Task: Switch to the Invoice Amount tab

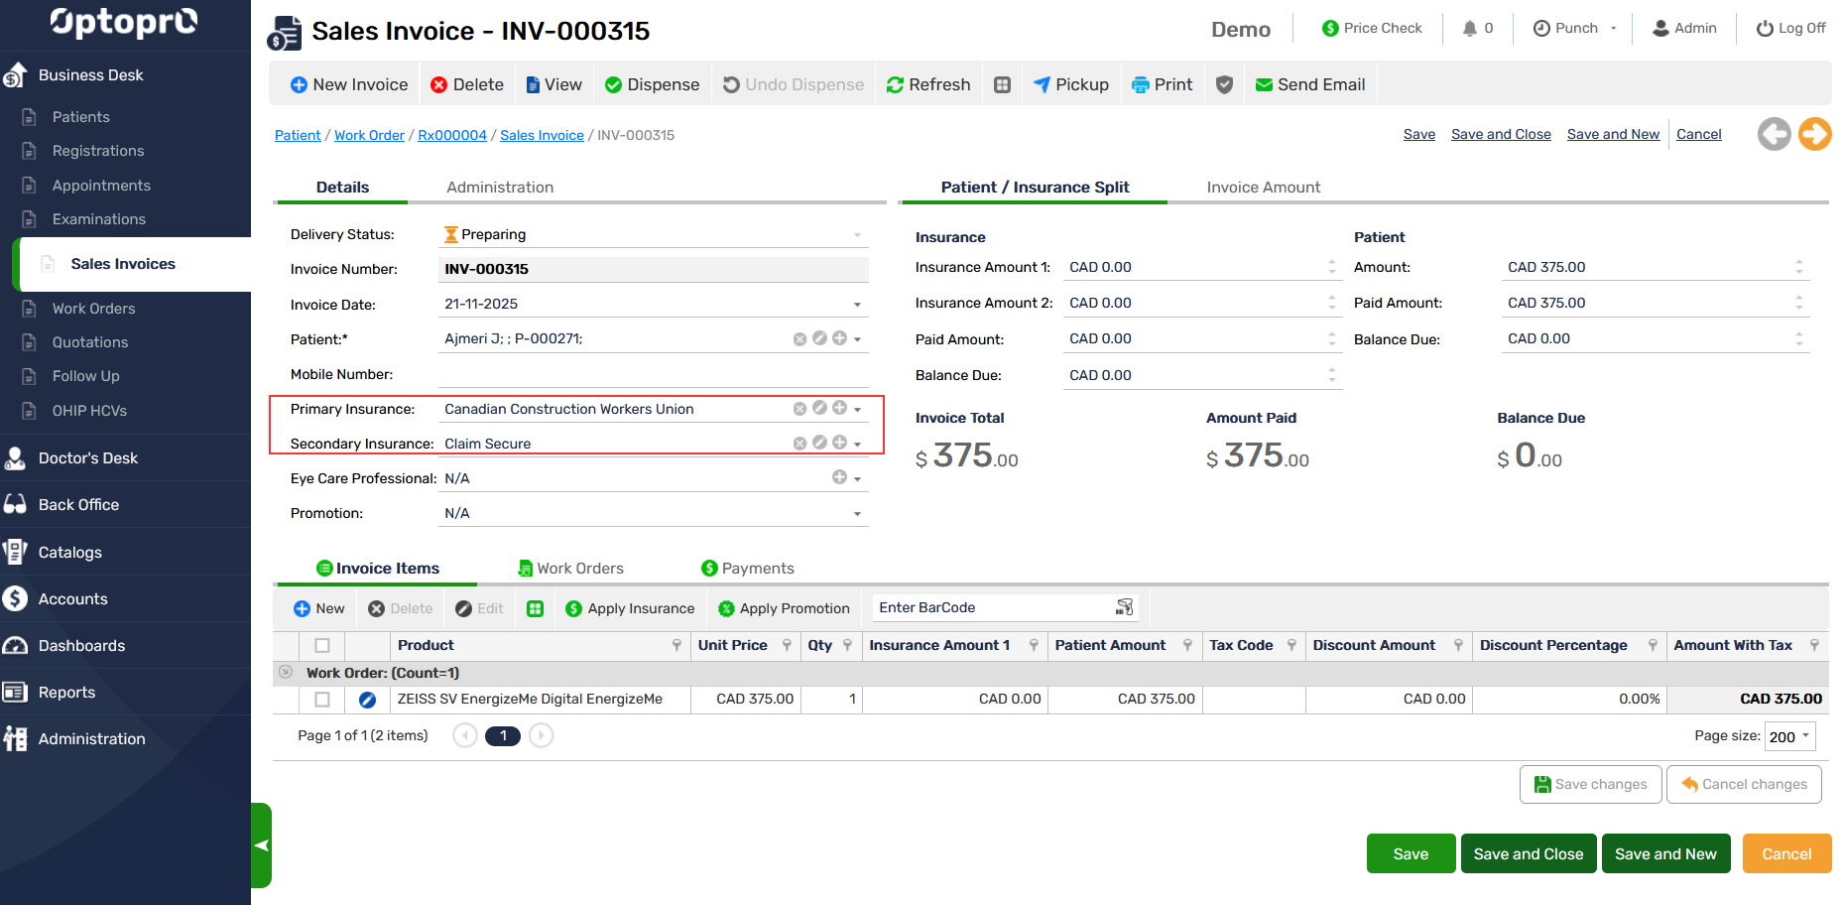Action: click(x=1263, y=188)
